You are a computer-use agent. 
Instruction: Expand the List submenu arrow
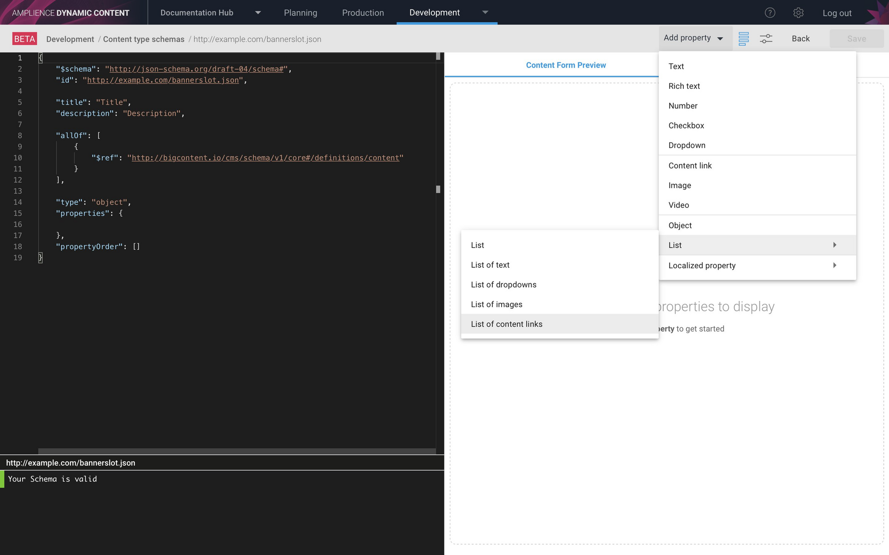click(x=835, y=245)
